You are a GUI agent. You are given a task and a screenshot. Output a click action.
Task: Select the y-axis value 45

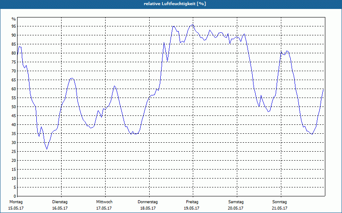tap(14, 116)
